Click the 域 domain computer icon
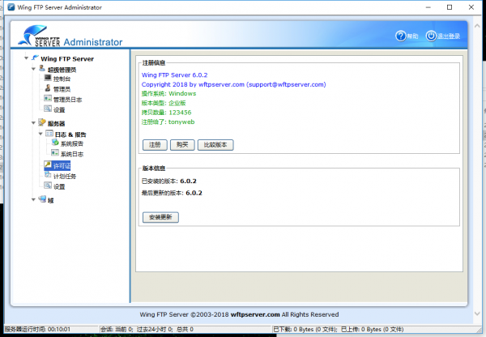 (42, 199)
